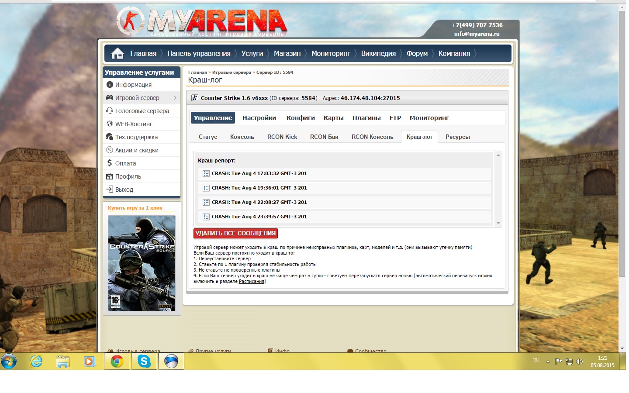The height and width of the screenshot is (393, 629).
Task: Select Мониторинг in top navigation menu
Action: tap(331, 53)
